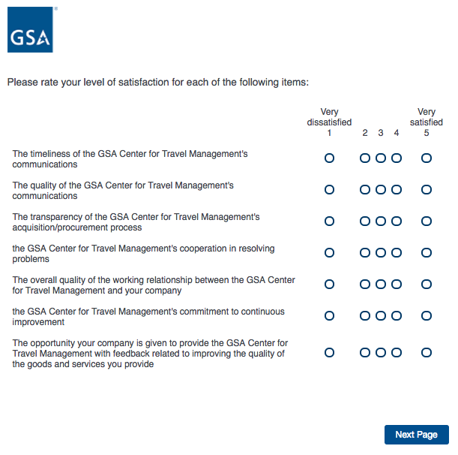Rate procurement process transparency as 5
Screen dimensions: 458x455
tap(427, 221)
